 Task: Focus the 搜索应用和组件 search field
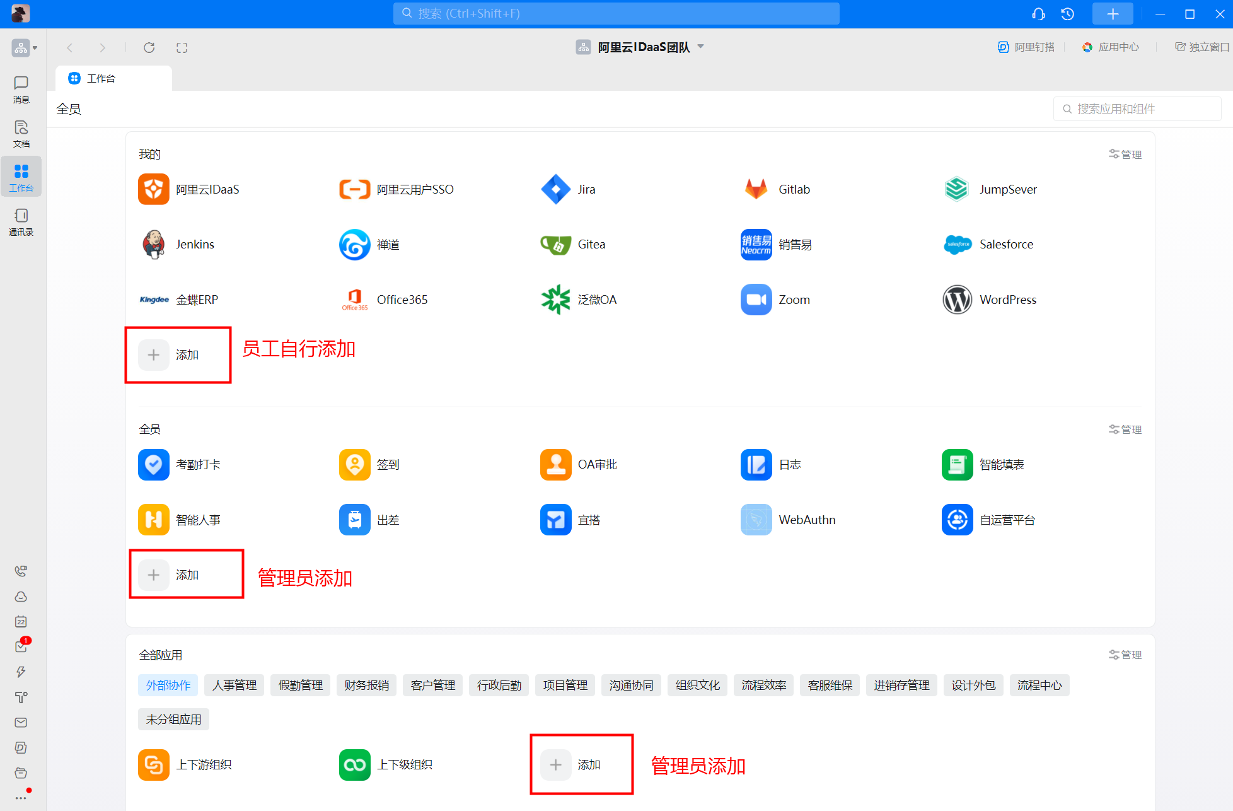tap(1137, 109)
